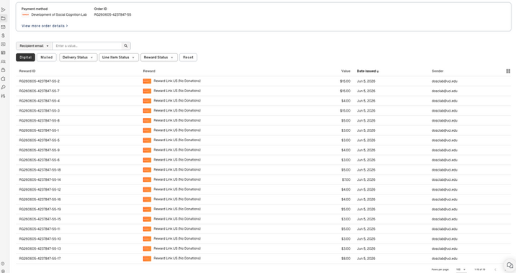Open the Orders folder icon in sidebar
The height and width of the screenshot is (273, 516).
(x=4, y=19)
